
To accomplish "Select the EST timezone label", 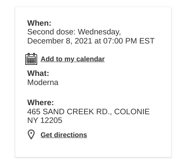I will [147, 41].
